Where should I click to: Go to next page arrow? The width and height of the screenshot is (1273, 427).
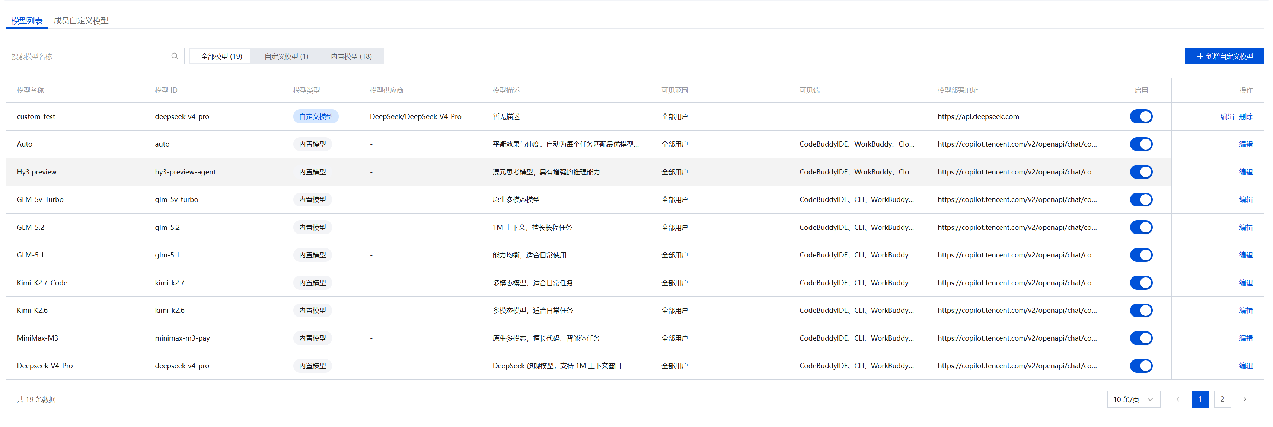[x=1244, y=399]
